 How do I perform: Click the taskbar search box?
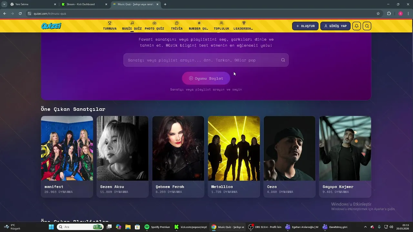(80, 227)
